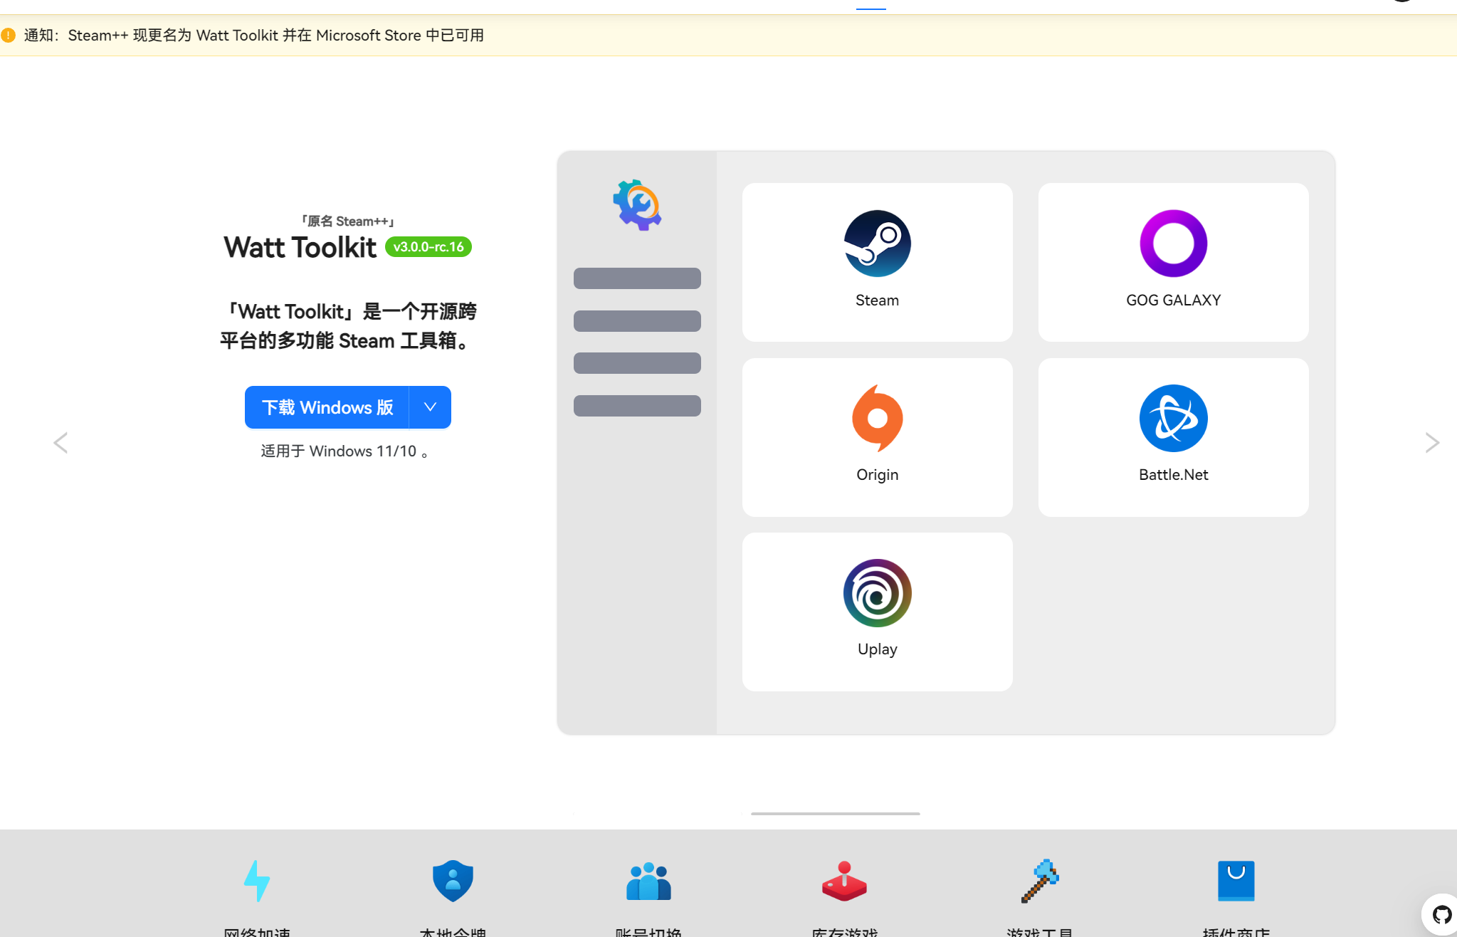Click the v3.0.0-rc.16 version badge
The height and width of the screenshot is (937, 1457).
pos(428,247)
